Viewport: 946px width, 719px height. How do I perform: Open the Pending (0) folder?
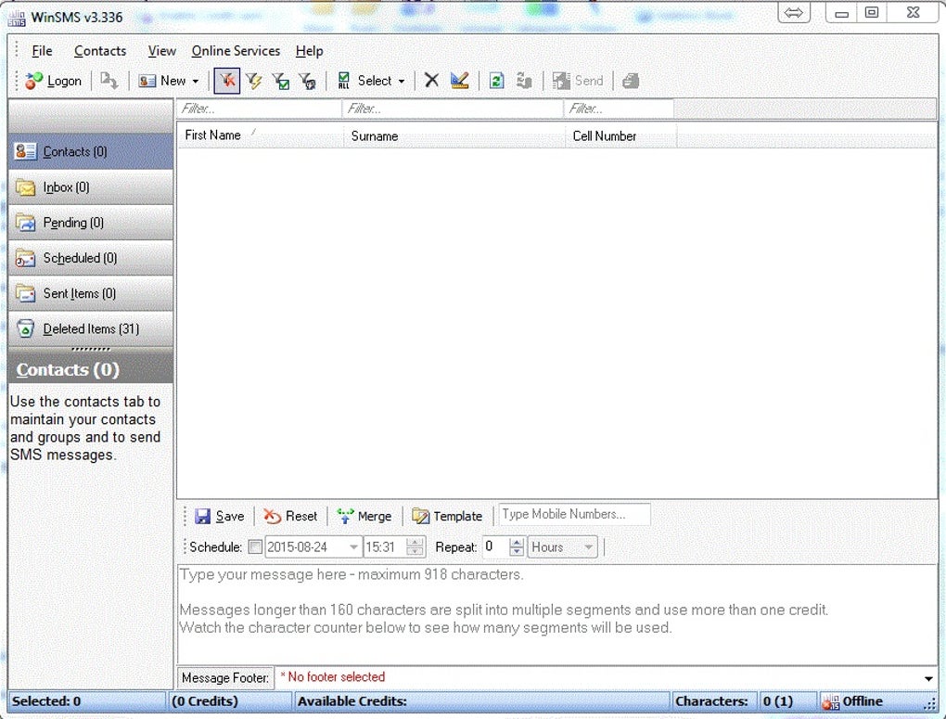tap(91, 223)
